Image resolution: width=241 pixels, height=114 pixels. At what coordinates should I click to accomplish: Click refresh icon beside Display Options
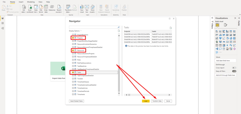point(119,31)
